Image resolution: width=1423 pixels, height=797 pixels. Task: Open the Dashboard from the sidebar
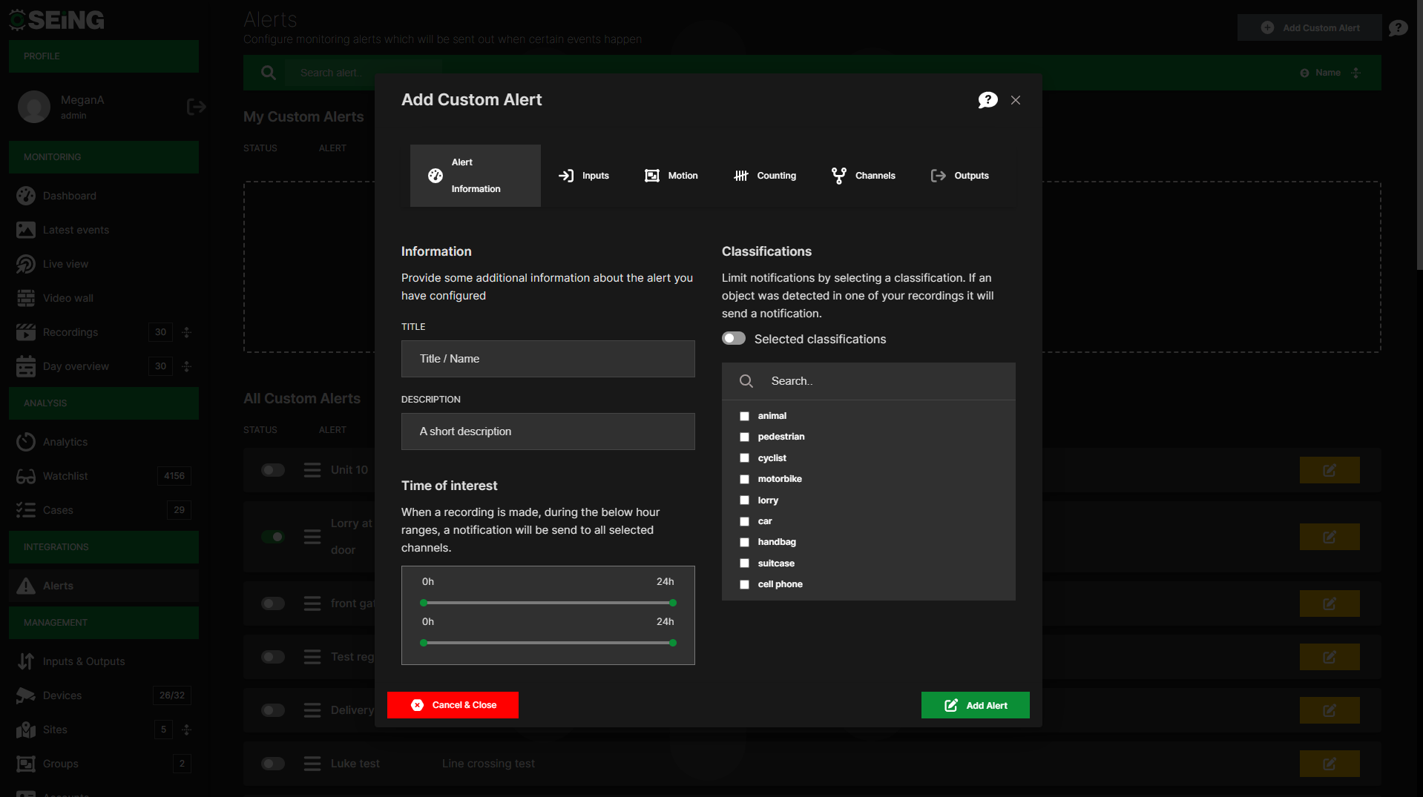point(70,195)
